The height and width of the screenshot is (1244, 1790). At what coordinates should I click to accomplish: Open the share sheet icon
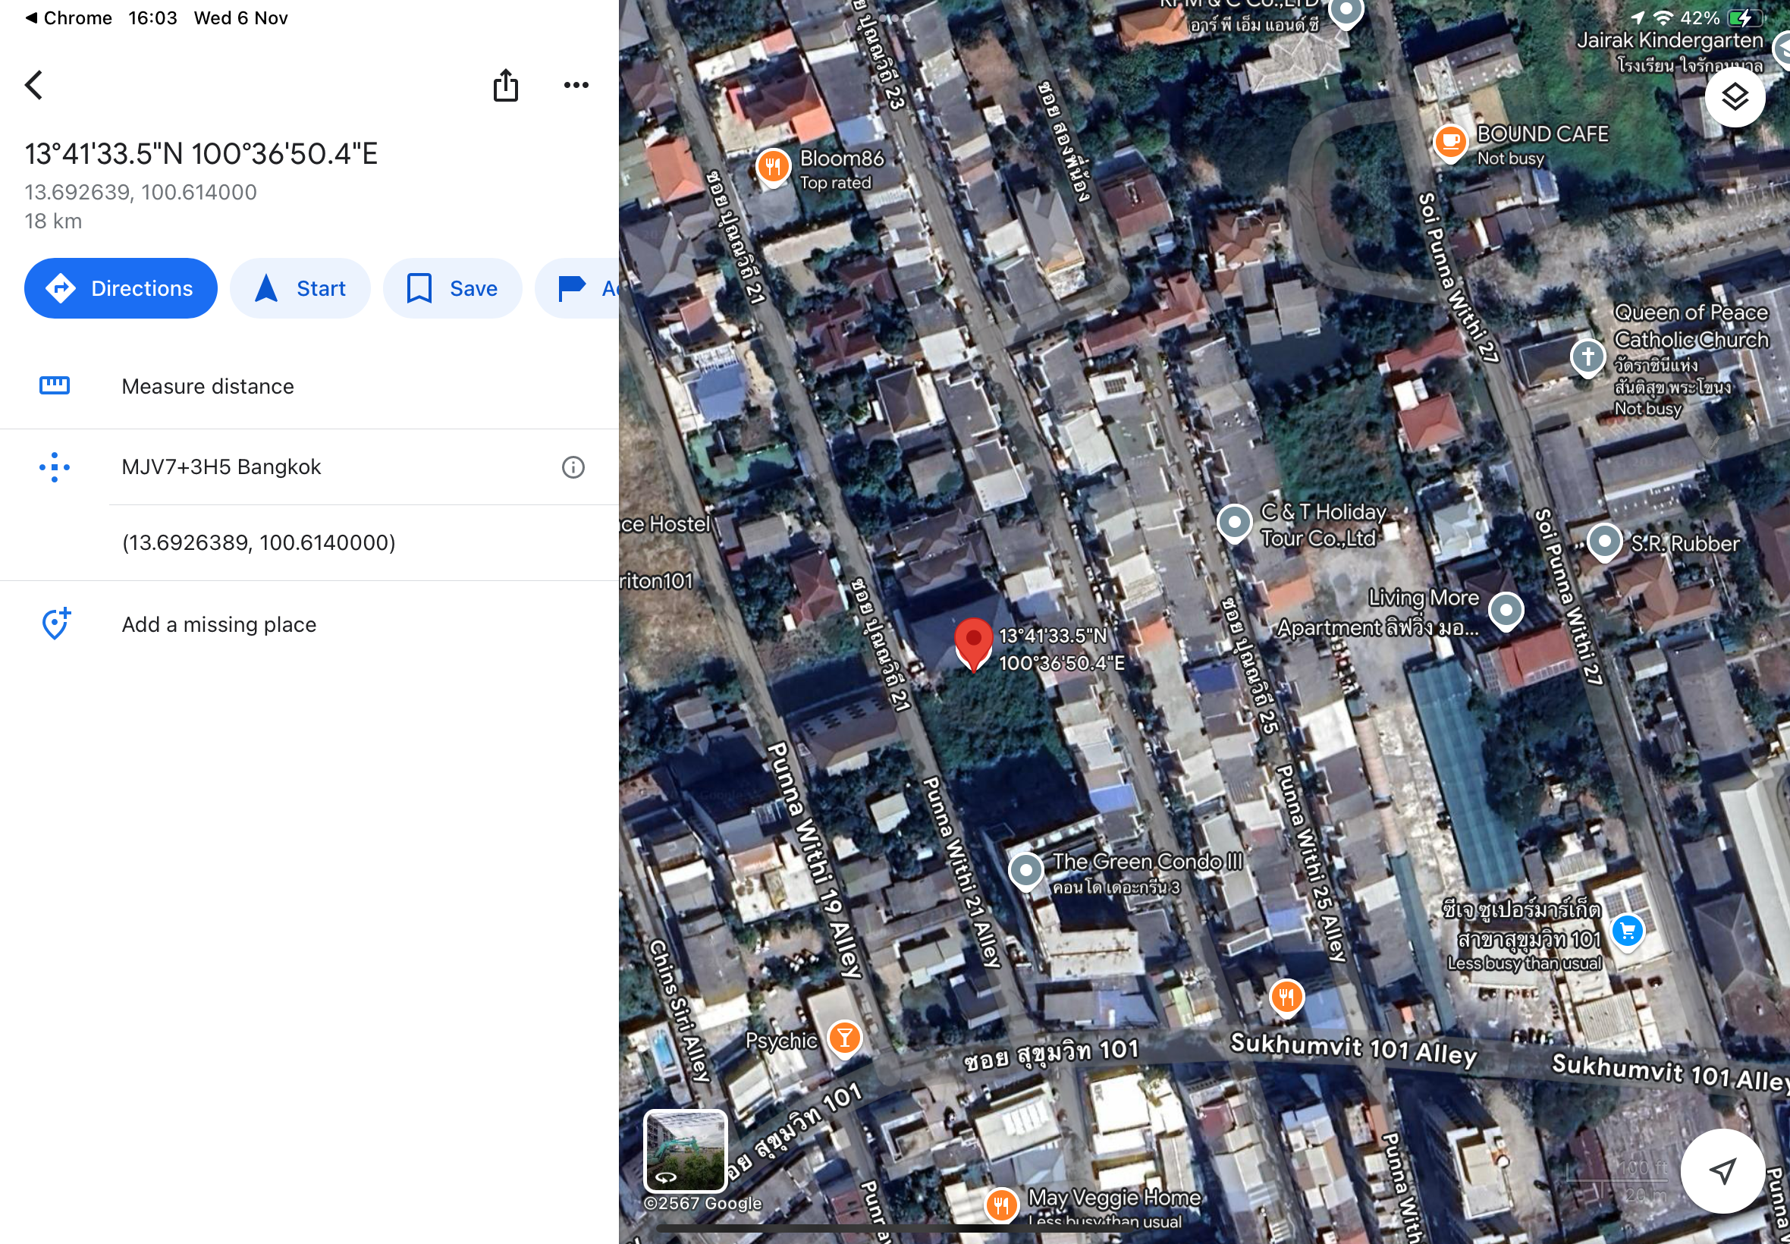click(x=505, y=85)
